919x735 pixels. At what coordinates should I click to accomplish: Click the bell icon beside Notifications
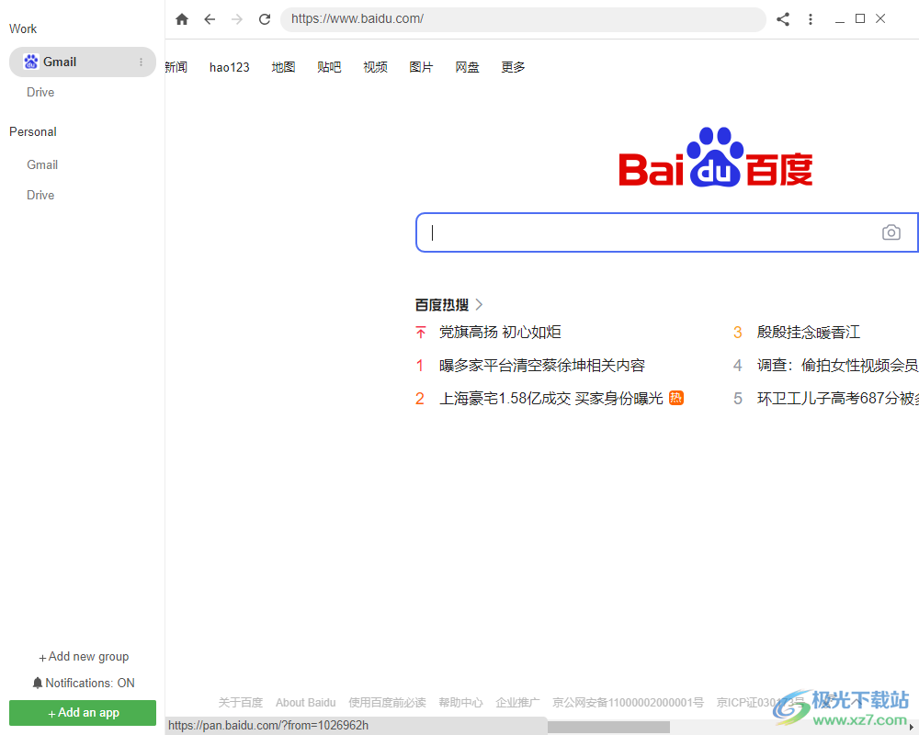(38, 683)
